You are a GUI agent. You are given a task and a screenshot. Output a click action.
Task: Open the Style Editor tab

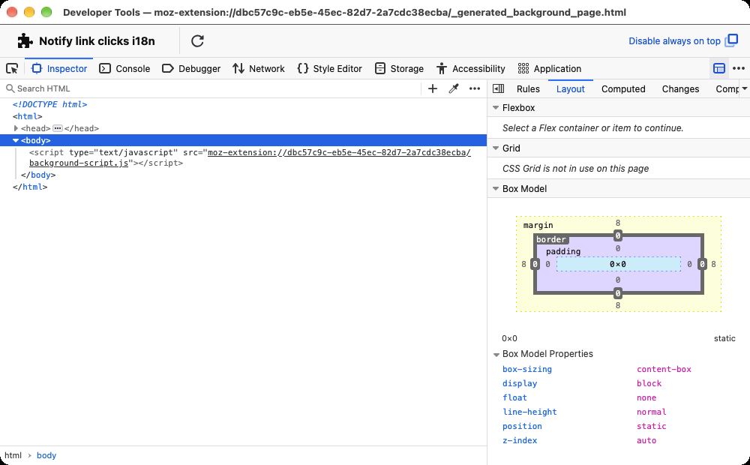tap(329, 68)
